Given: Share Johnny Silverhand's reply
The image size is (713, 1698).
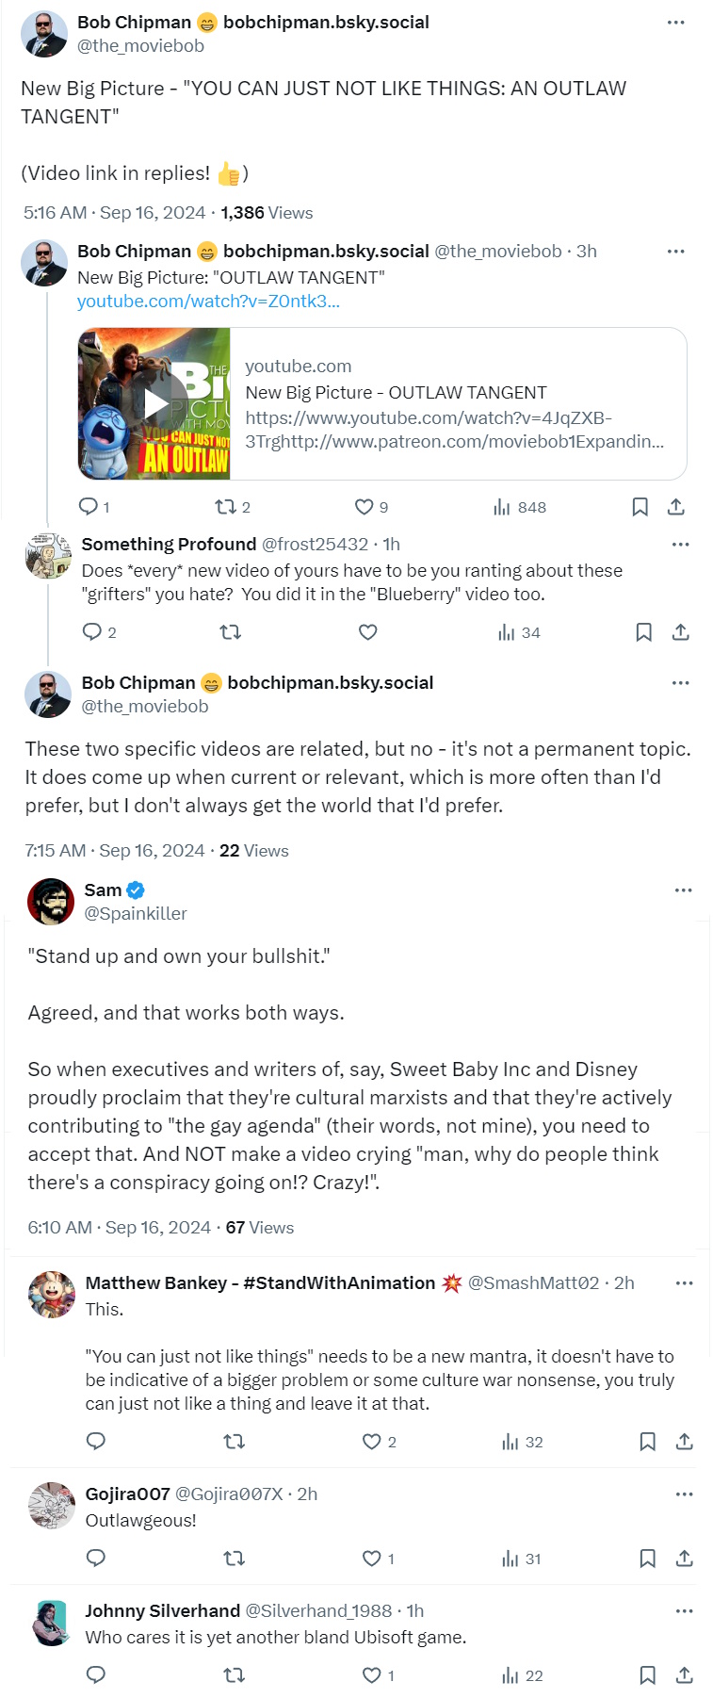Looking at the screenshot, I should pos(685,1675).
